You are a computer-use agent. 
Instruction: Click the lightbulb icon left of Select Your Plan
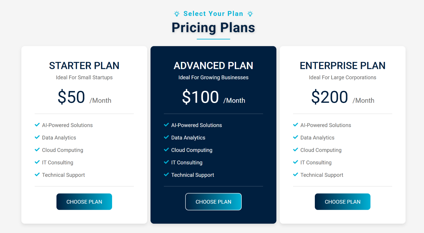[177, 14]
